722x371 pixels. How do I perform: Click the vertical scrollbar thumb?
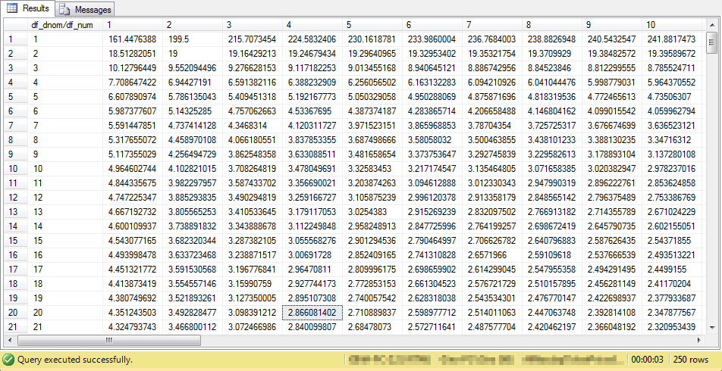(711, 43)
